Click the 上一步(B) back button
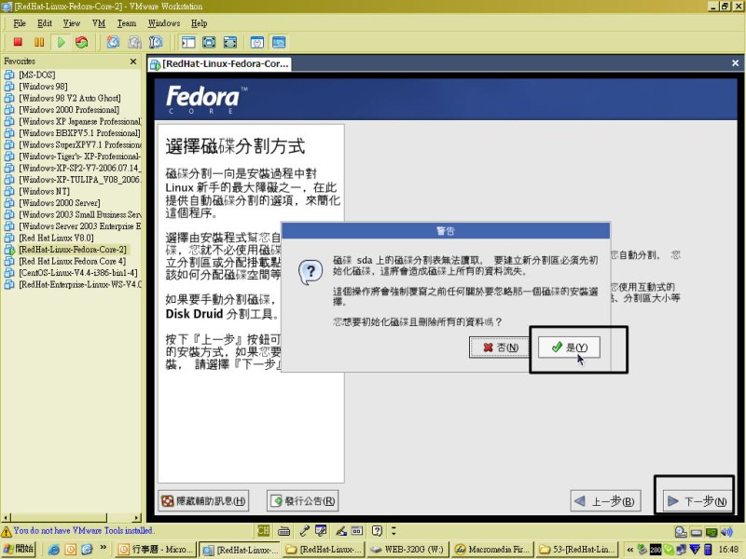 pyautogui.click(x=605, y=501)
